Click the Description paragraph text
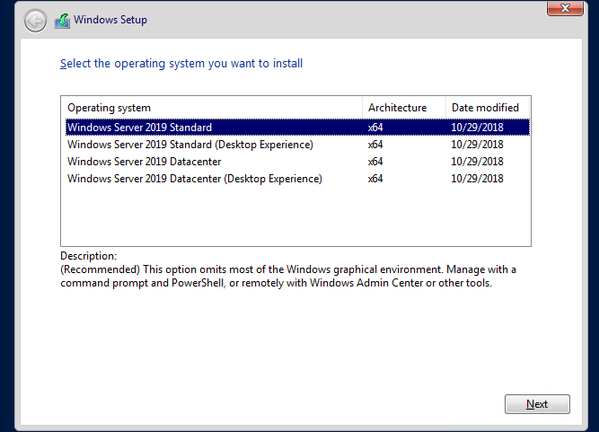Screen dimensions: 599x432 (287, 277)
